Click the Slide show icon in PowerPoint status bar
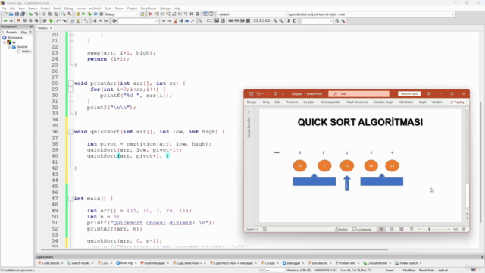The width and height of the screenshot is (485, 273). click(x=411, y=229)
